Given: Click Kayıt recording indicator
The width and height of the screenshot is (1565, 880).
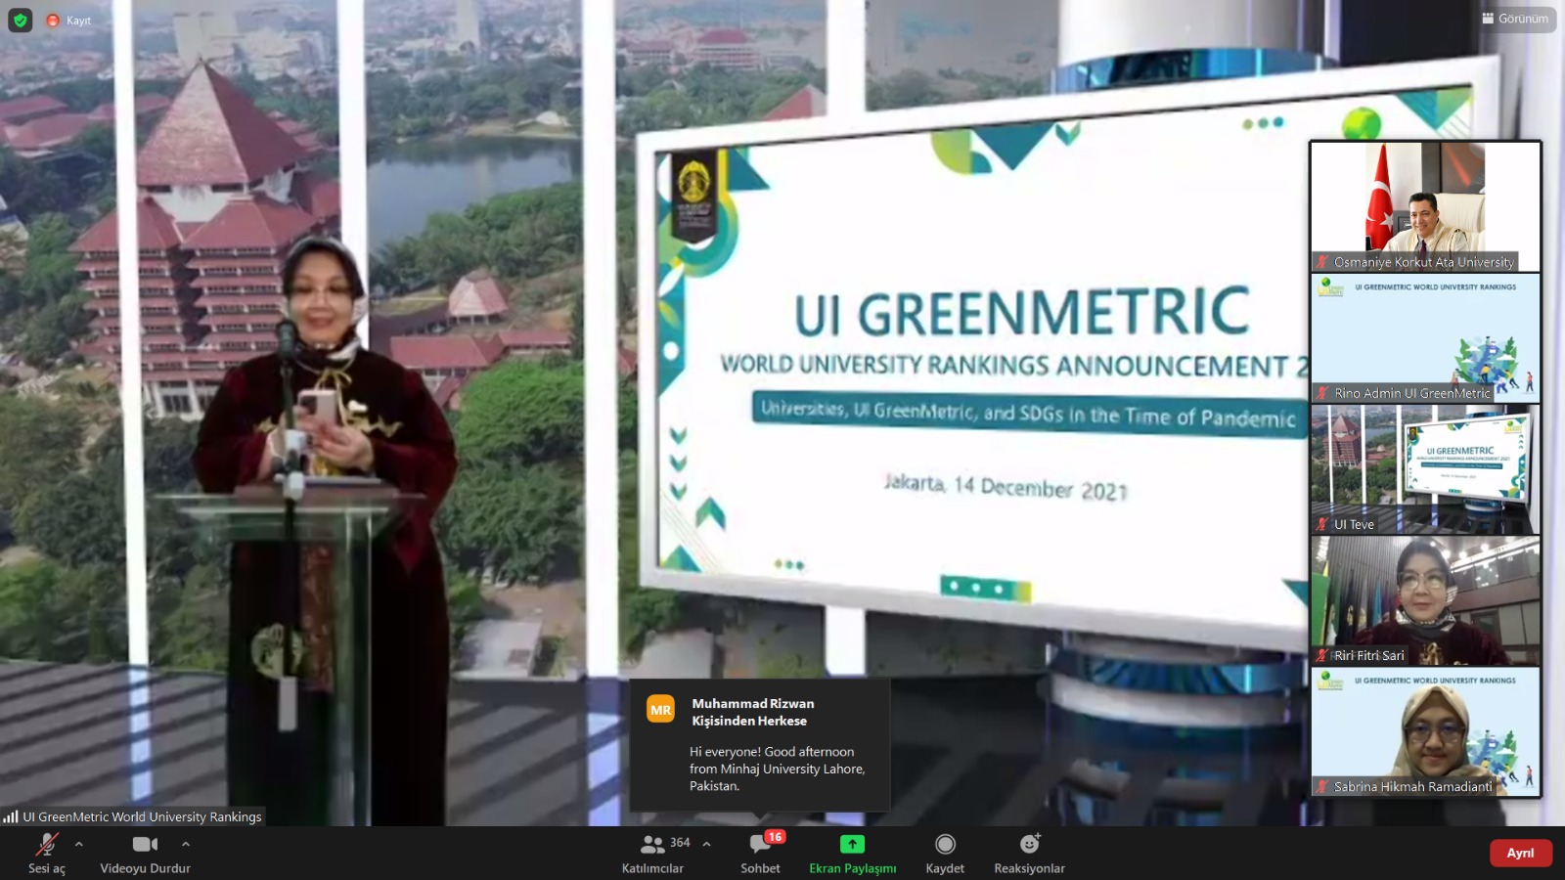Looking at the screenshot, I should (x=68, y=21).
